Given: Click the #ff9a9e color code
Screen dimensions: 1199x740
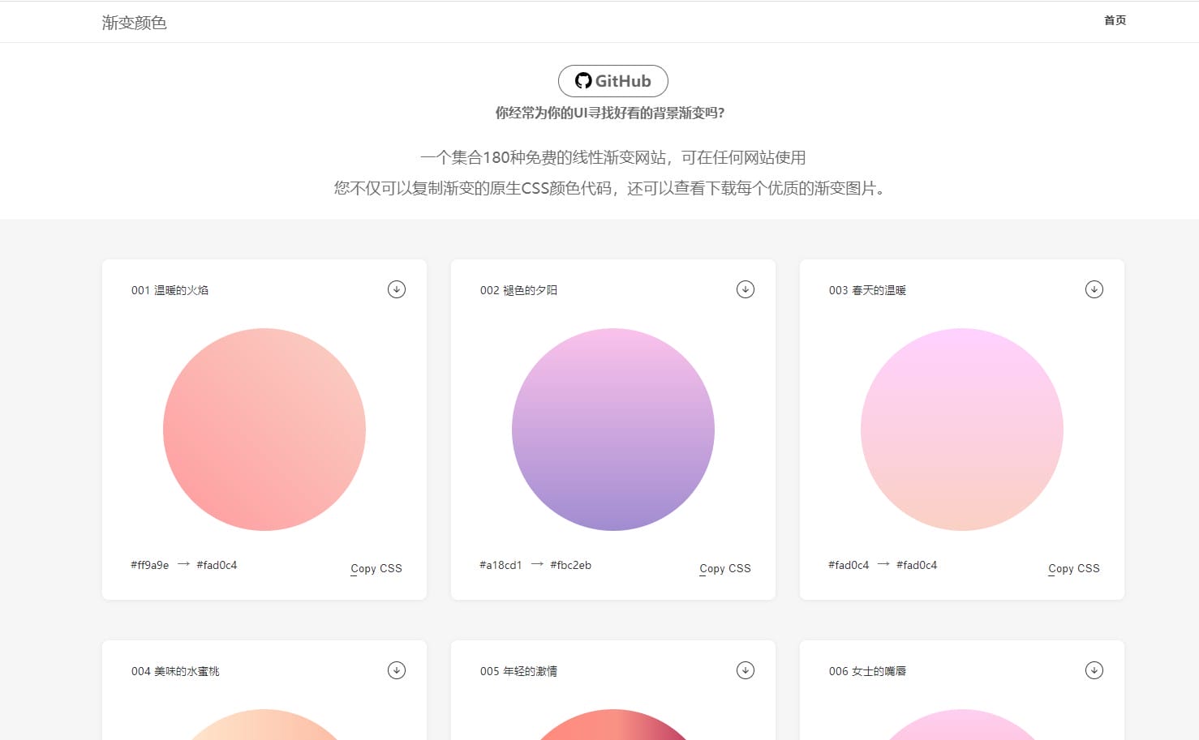Looking at the screenshot, I should click(x=150, y=565).
